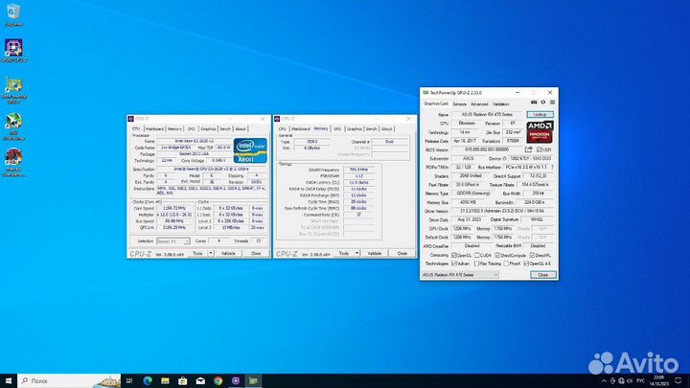Open Task View in the taskbar

[129, 380]
